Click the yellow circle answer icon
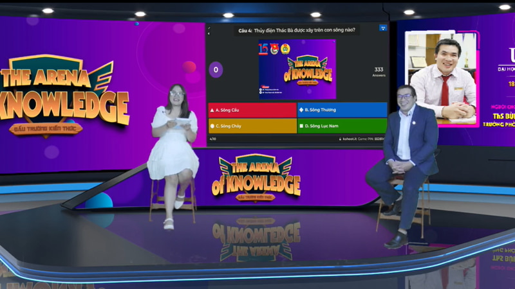Viewport: 515px width, 289px height. [x=212, y=126]
